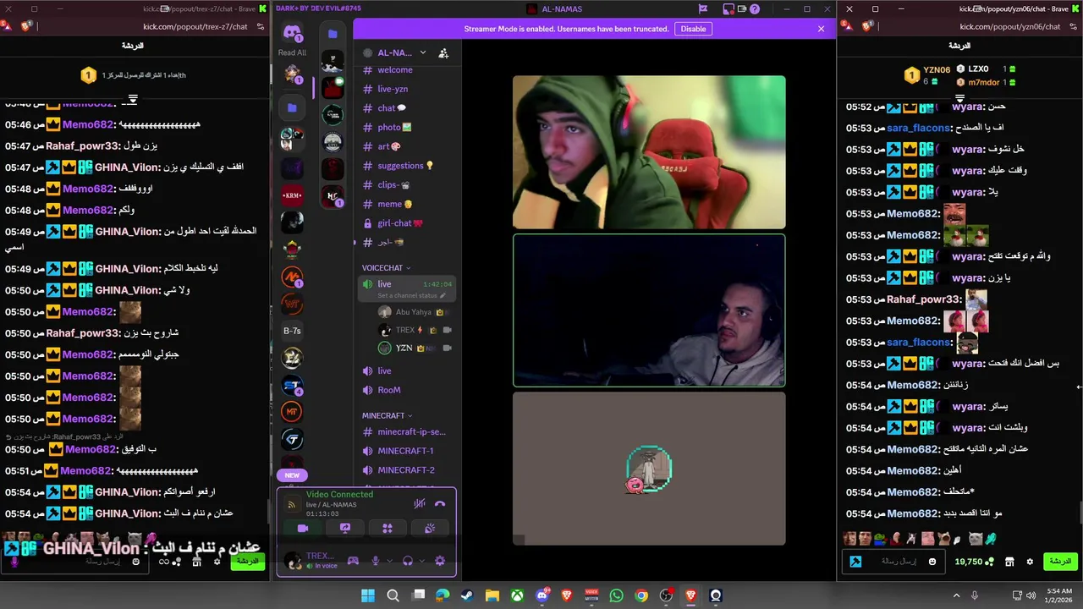Toggle noise suppression in Discord voice panel
The width and height of the screenshot is (1083, 609).
click(419, 504)
